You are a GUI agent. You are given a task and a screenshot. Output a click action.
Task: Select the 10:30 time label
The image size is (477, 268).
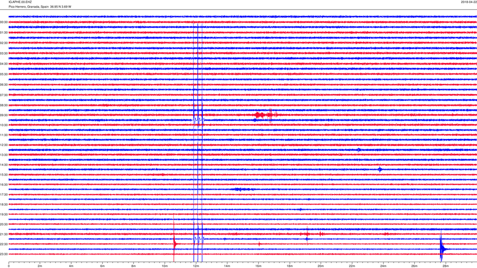point(4,125)
